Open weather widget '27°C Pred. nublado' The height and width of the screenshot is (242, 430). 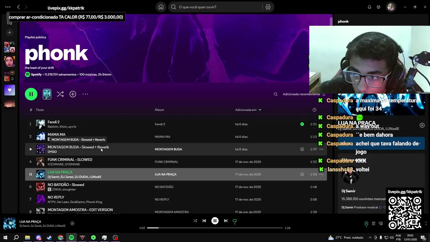click(x=346, y=238)
